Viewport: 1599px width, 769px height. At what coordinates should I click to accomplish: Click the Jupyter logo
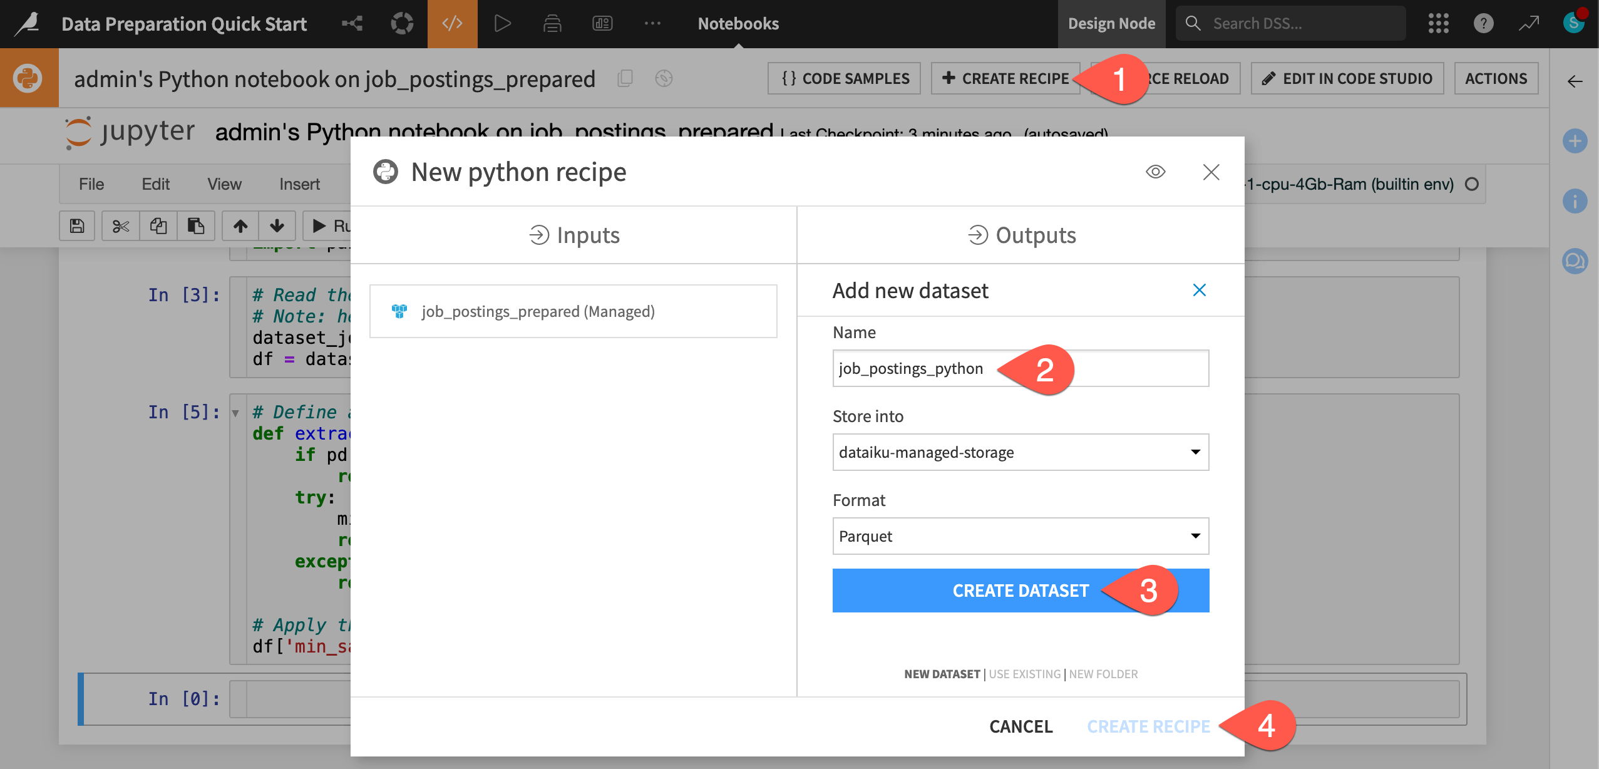(130, 132)
